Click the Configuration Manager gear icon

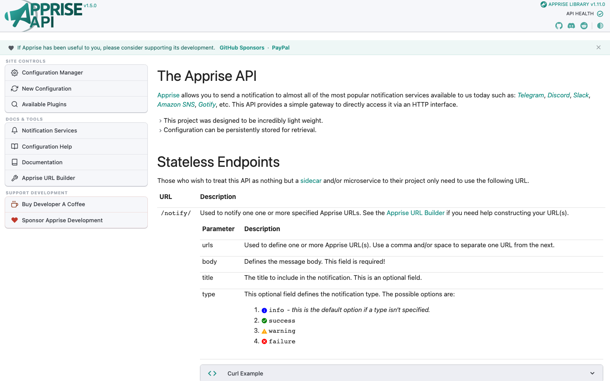point(14,73)
